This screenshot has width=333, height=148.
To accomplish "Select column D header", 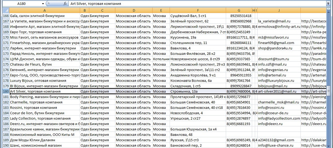I will click(134, 11).
